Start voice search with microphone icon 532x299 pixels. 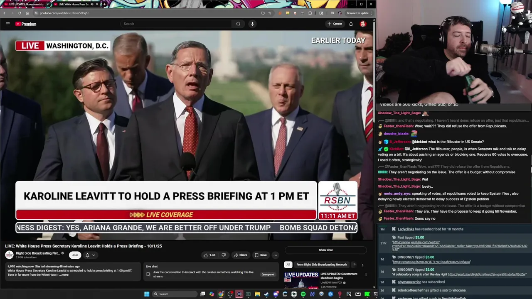coord(252,24)
